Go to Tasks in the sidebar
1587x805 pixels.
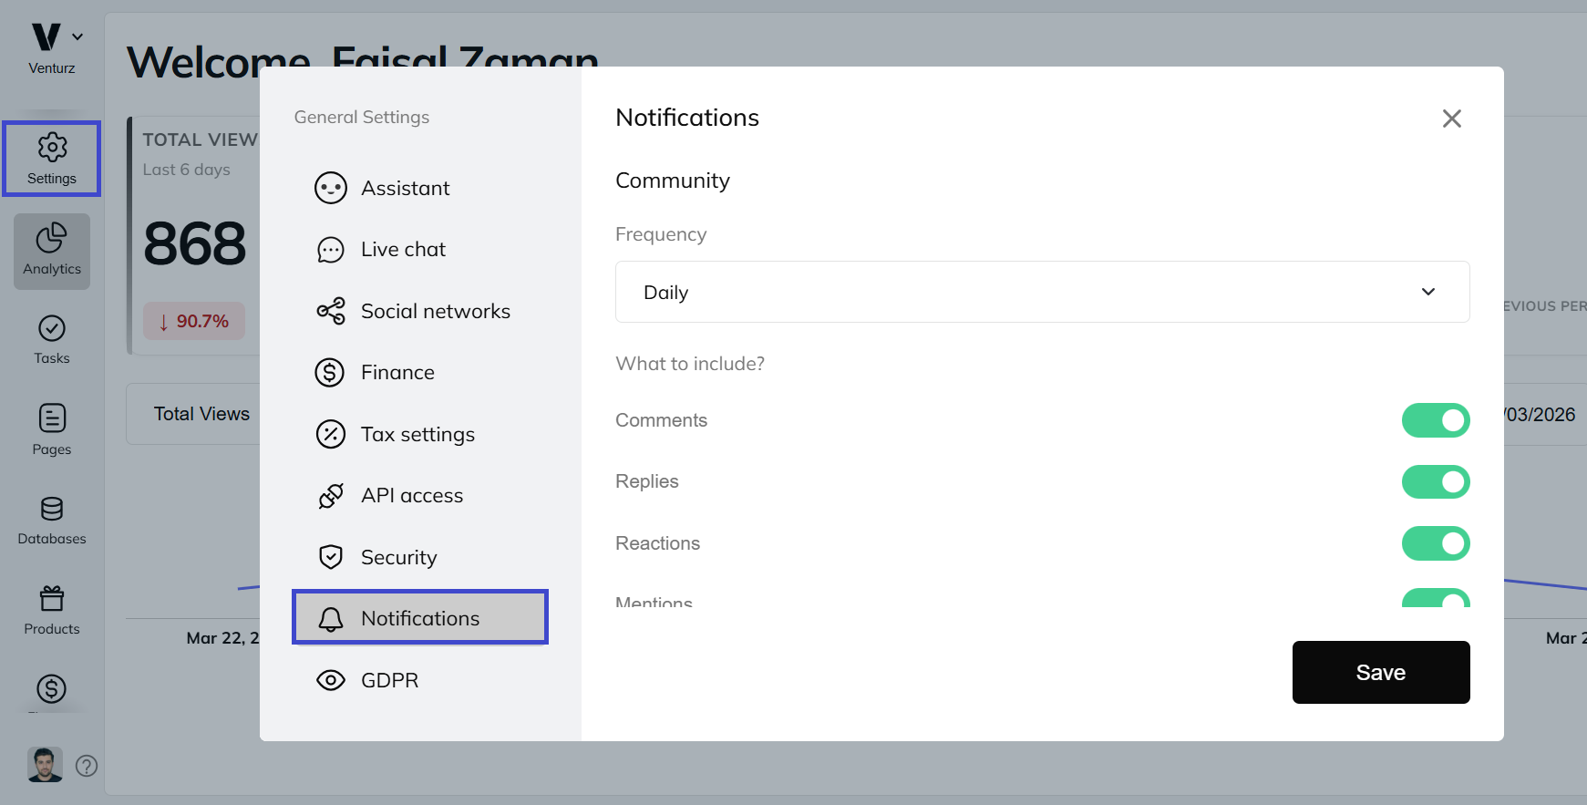[52, 340]
